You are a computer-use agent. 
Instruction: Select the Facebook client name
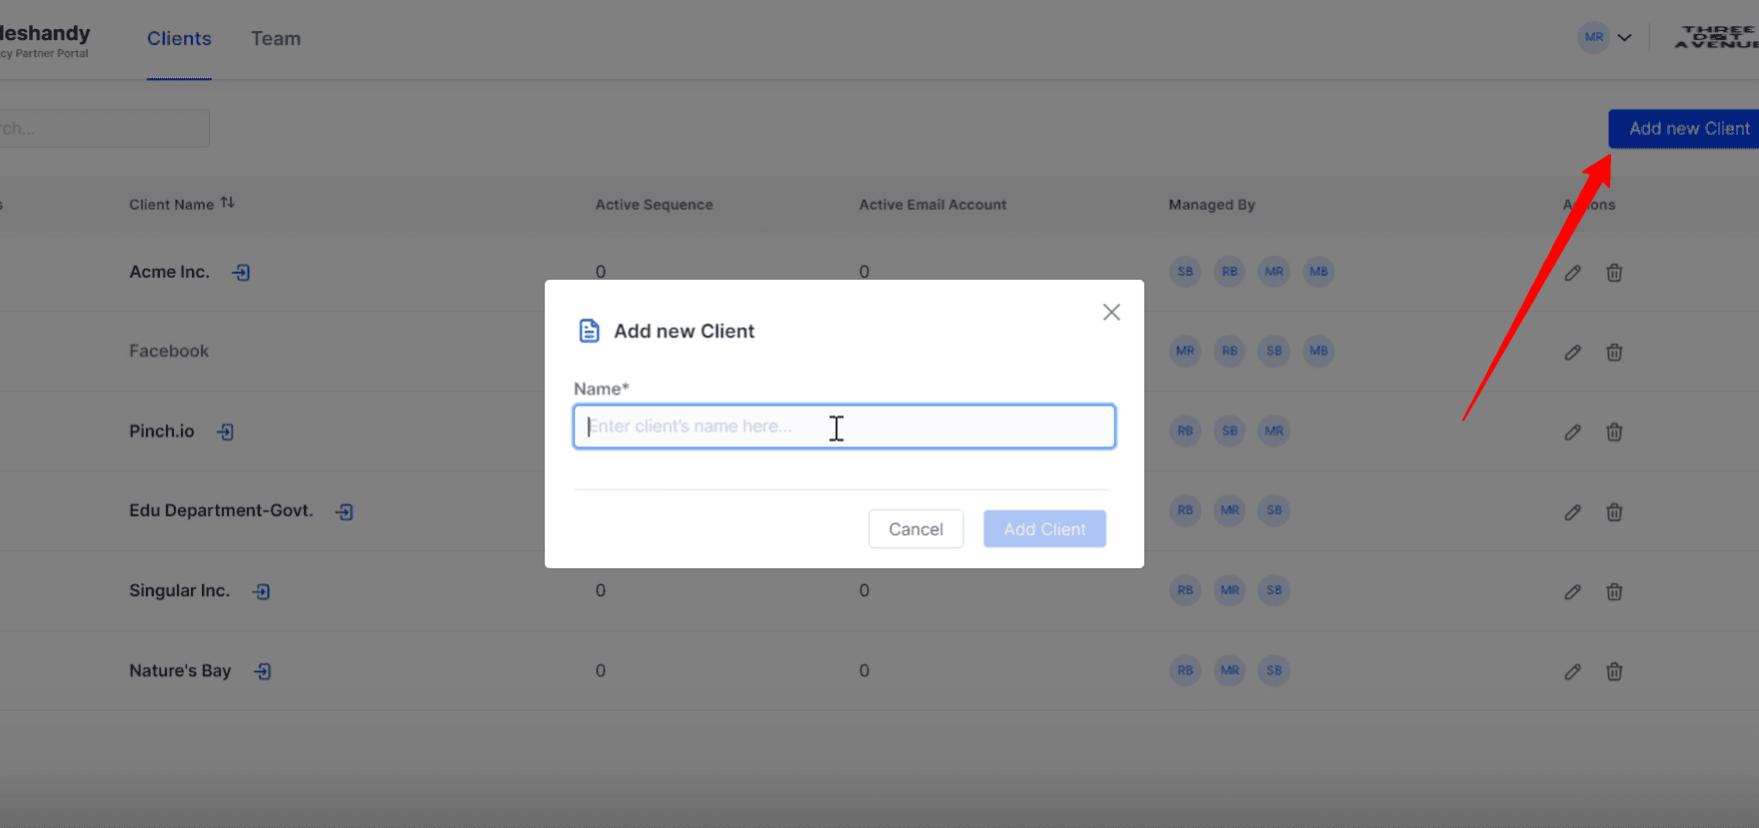pos(169,352)
